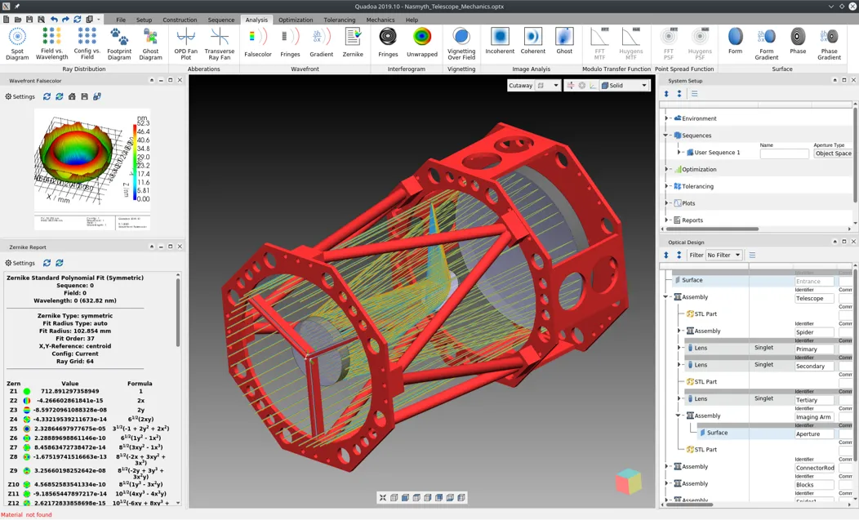Open the Spot Diagram tool
Viewport: 859px width, 520px height.
[x=17, y=43]
